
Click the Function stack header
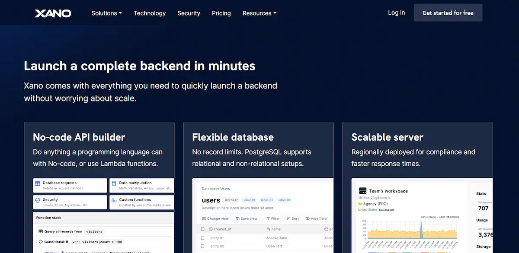pos(49,218)
